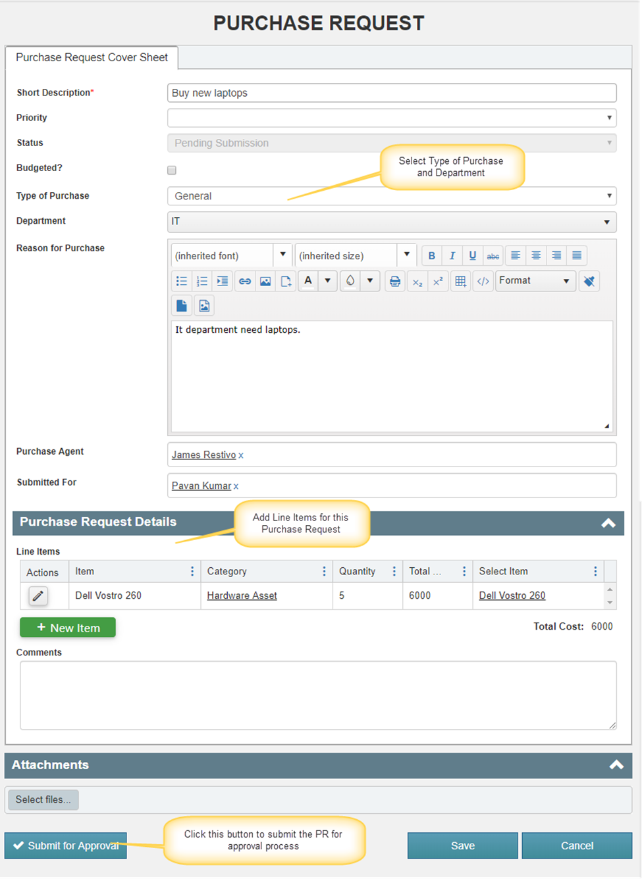The image size is (642, 881).
Task: Collapse the Purchase Request Details section
Action: (x=608, y=523)
